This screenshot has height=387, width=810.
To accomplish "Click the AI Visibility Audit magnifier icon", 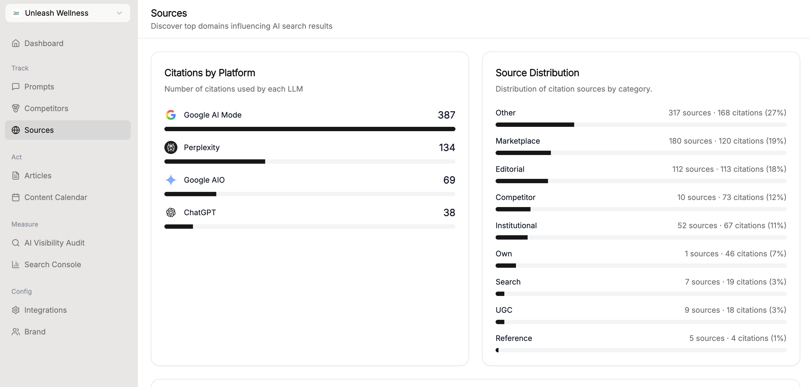I will [x=15, y=243].
